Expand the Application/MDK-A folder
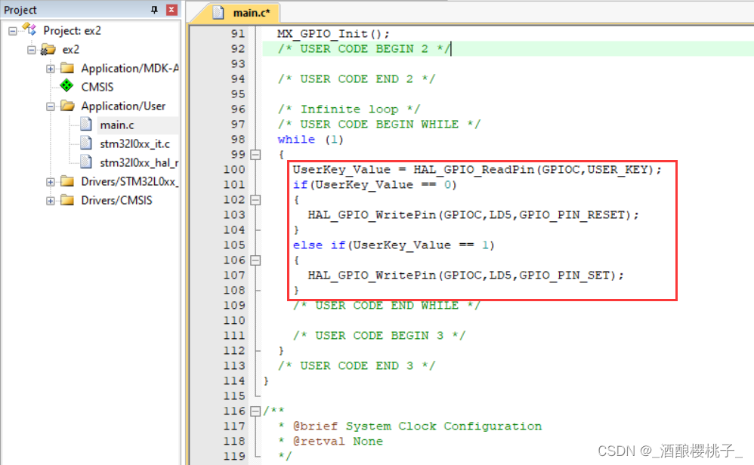Screen dimensions: 754x465 point(51,69)
